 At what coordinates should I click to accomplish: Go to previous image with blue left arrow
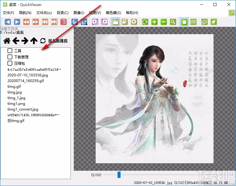8,22
